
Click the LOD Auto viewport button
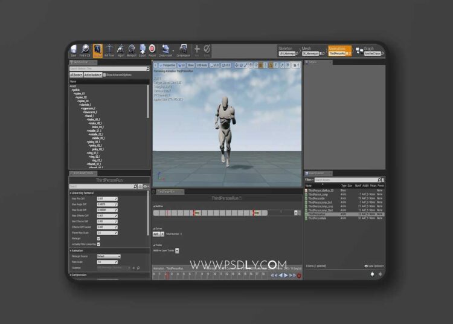coord(202,65)
